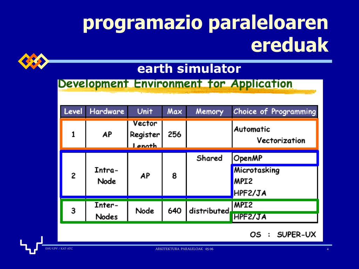
Task: Click the slide page number '4'
Action: click(328, 249)
